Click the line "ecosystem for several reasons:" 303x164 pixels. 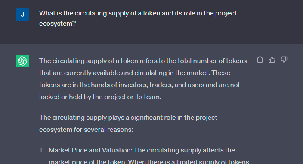(x=86, y=130)
